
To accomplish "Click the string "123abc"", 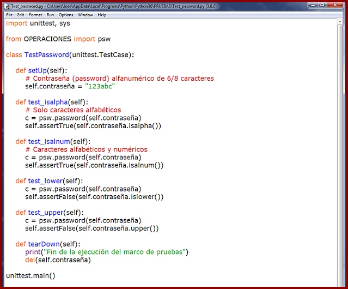I will coord(100,86).
